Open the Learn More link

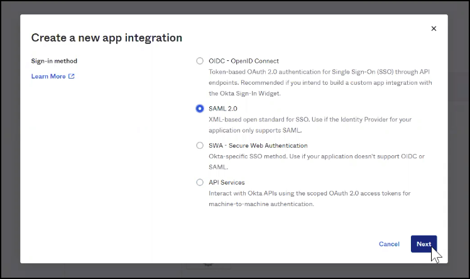[48, 77]
